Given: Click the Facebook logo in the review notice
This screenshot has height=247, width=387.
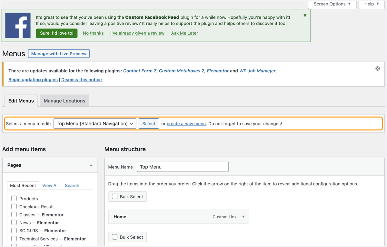Looking at the screenshot, I should coord(18,25).
